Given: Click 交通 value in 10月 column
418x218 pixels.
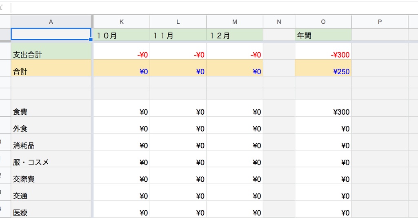Looking at the screenshot, I should click(x=122, y=192).
